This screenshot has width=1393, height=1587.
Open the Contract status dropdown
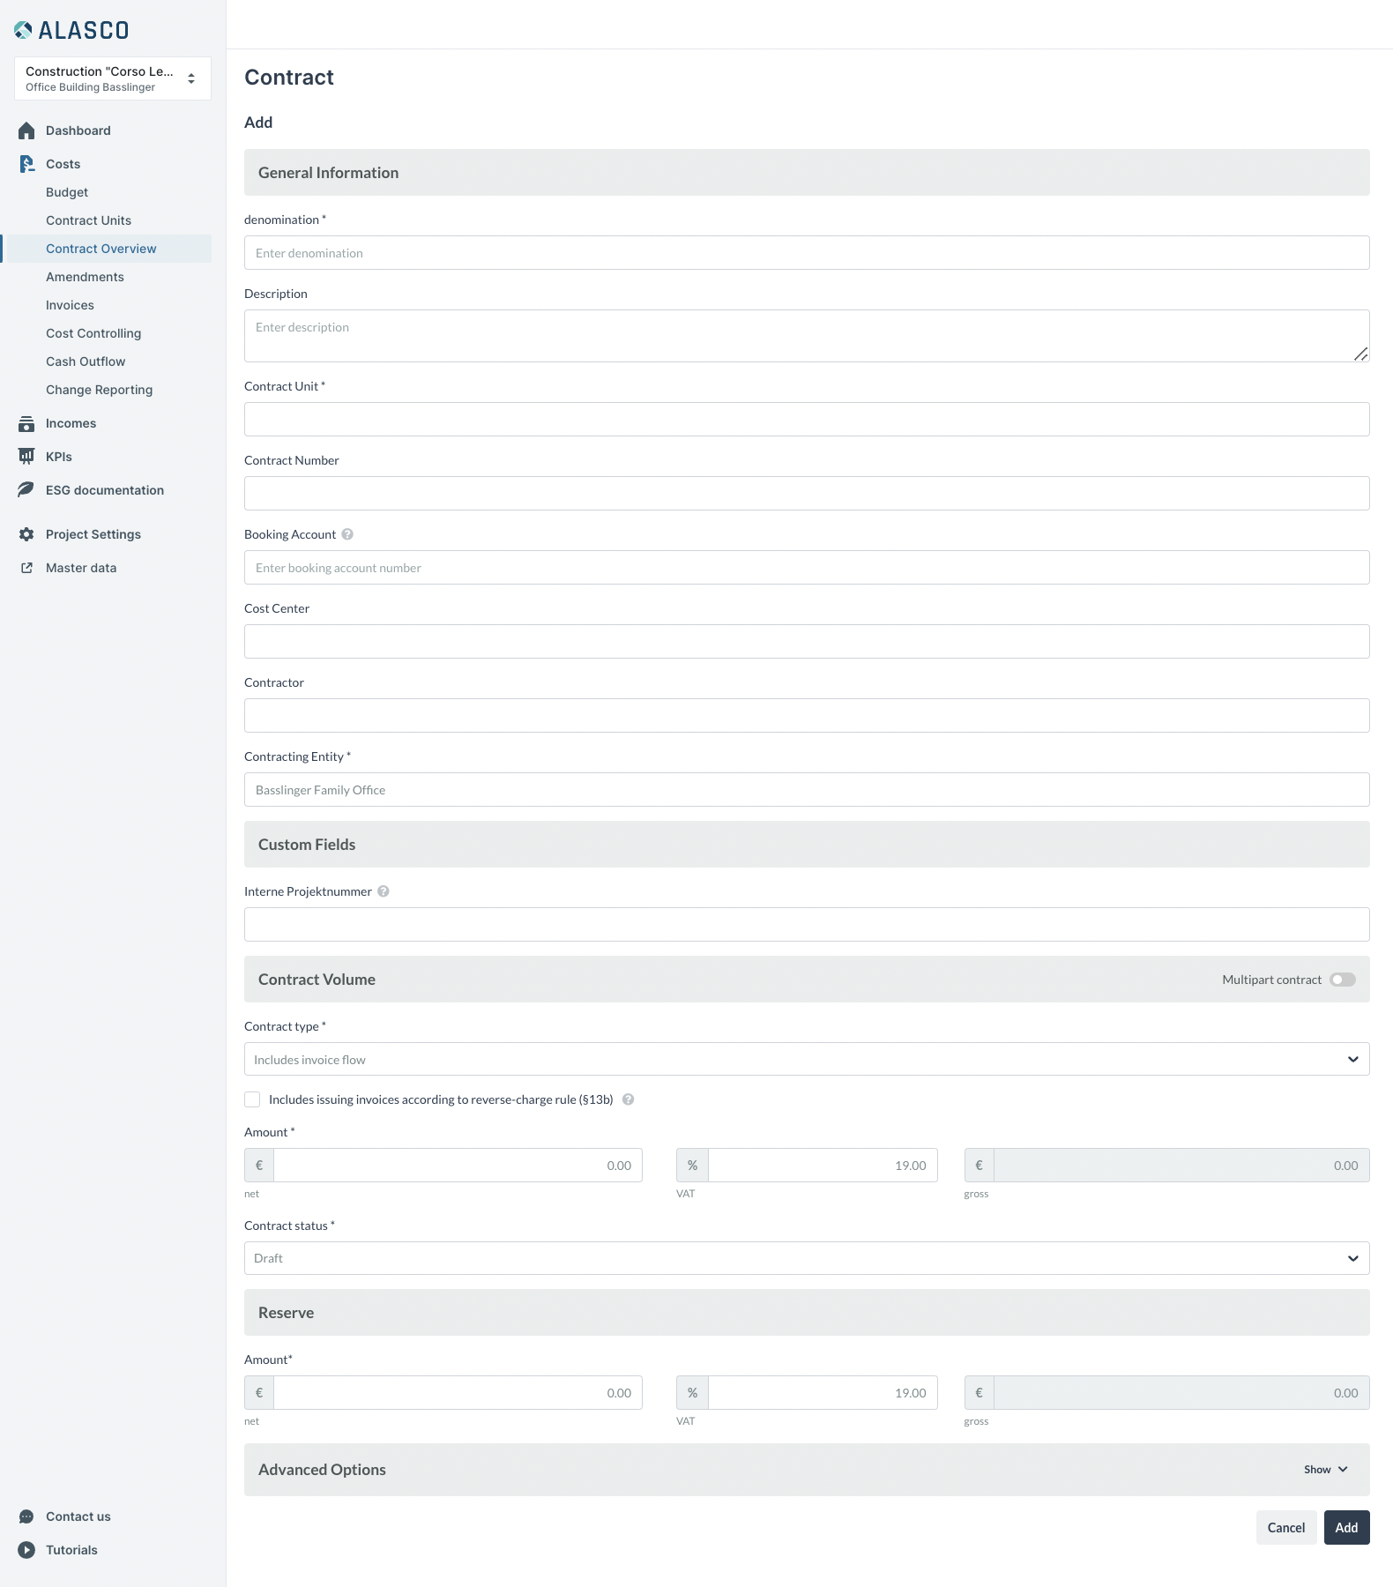tap(806, 1258)
